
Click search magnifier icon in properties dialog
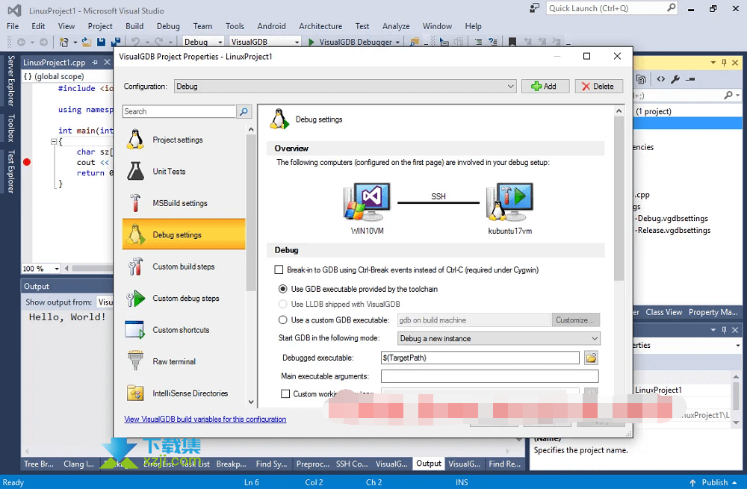244,111
